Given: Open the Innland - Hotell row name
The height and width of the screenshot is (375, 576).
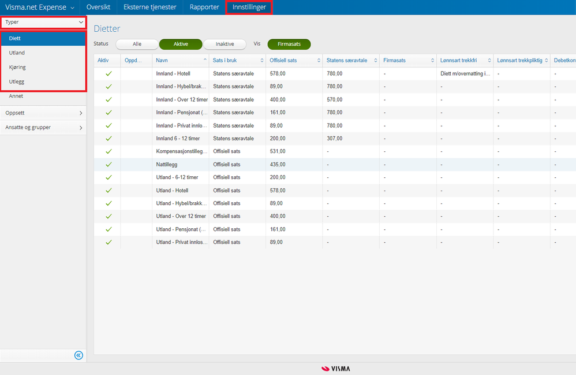Looking at the screenshot, I should coord(173,73).
